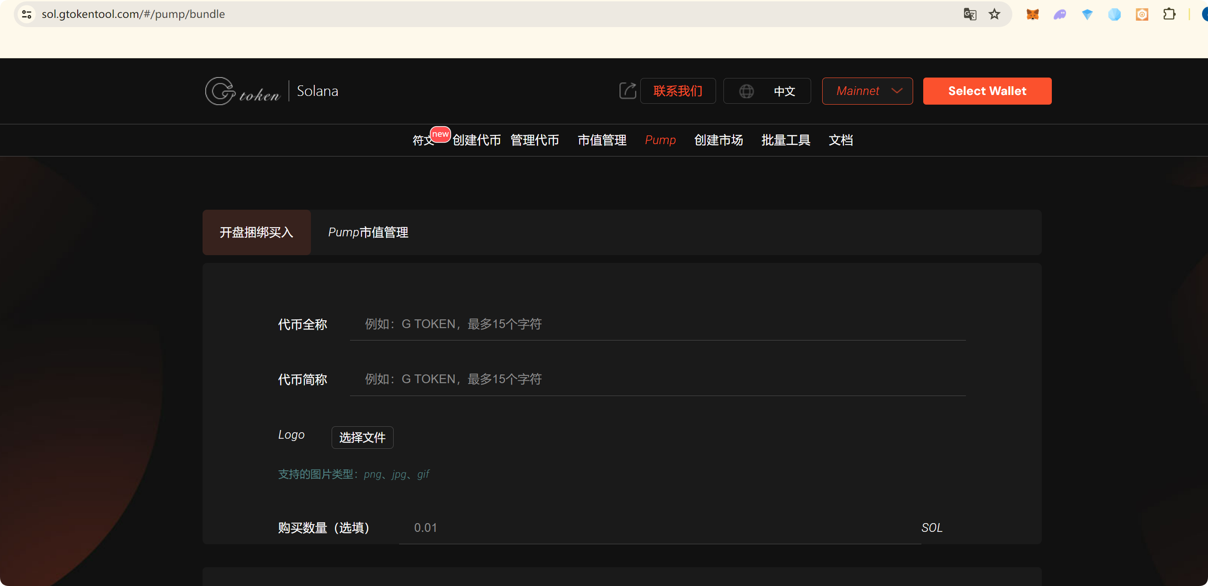Click the share arrow icon in header

pos(627,90)
